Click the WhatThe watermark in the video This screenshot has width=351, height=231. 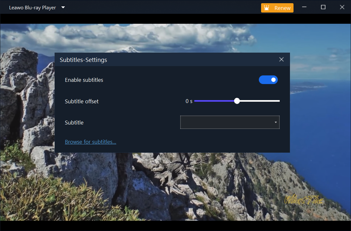click(x=303, y=200)
